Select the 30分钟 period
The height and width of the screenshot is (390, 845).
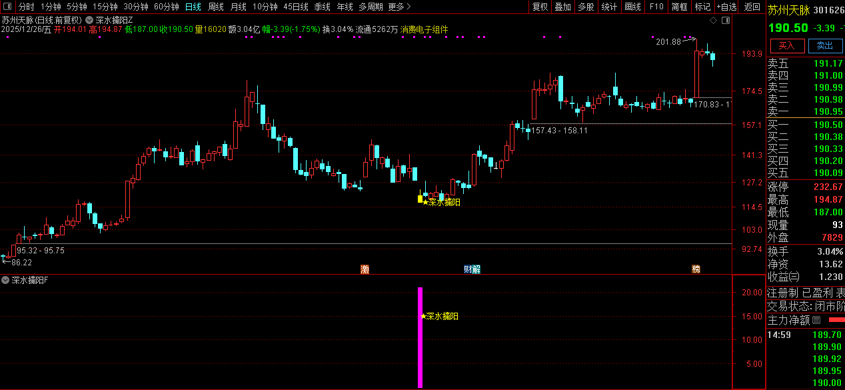[136, 7]
